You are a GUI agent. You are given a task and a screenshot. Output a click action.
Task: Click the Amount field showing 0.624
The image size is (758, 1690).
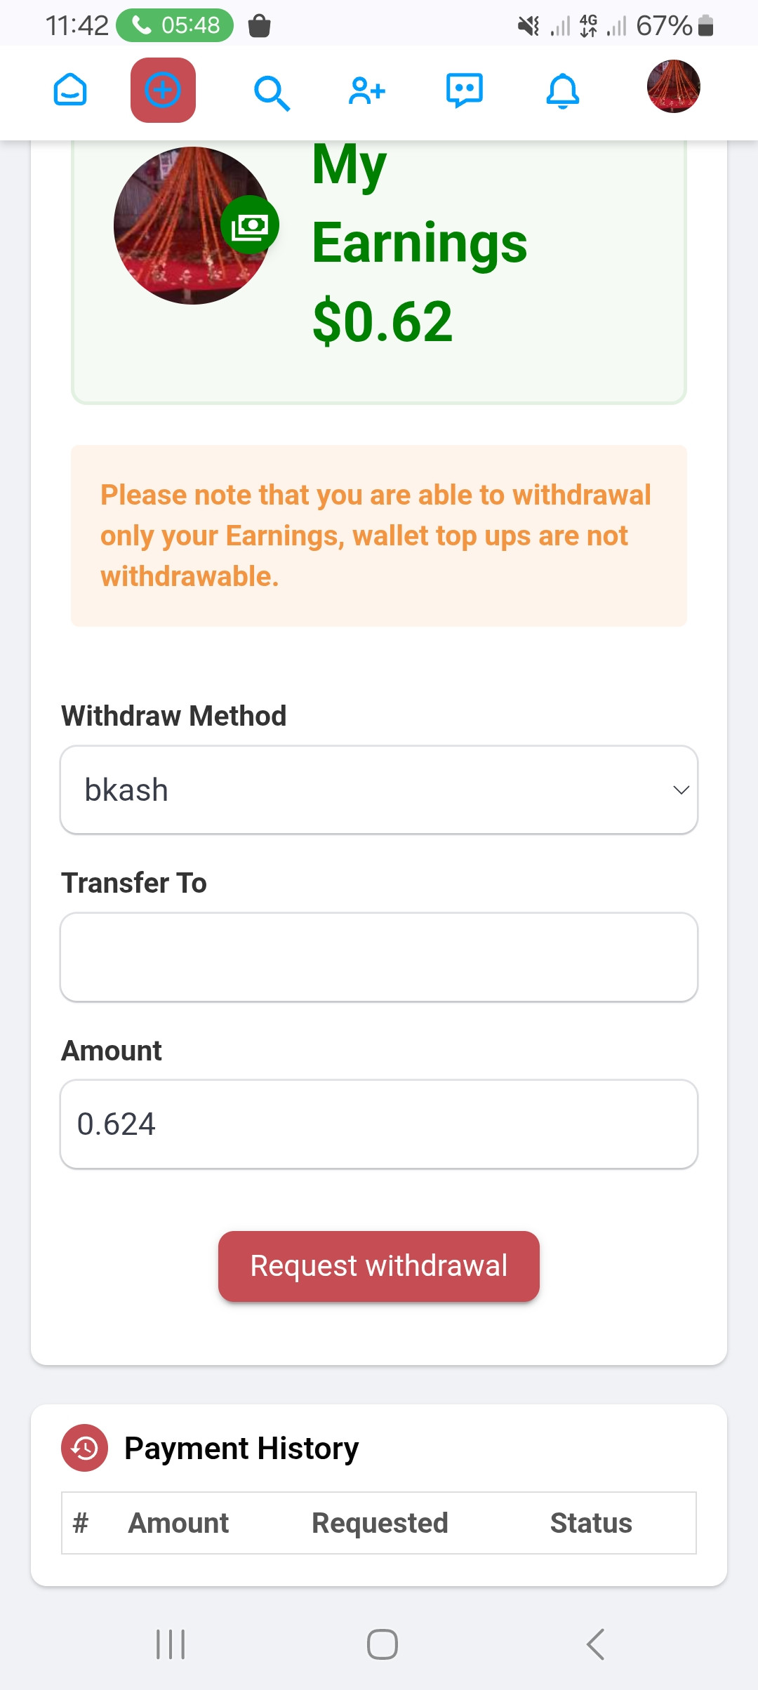379,1124
